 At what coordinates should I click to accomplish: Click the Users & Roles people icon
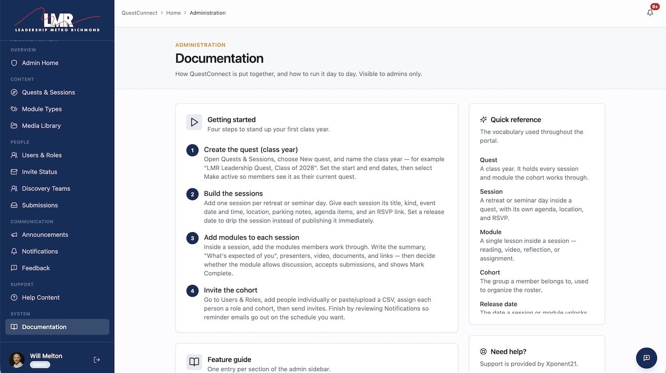[14, 155]
